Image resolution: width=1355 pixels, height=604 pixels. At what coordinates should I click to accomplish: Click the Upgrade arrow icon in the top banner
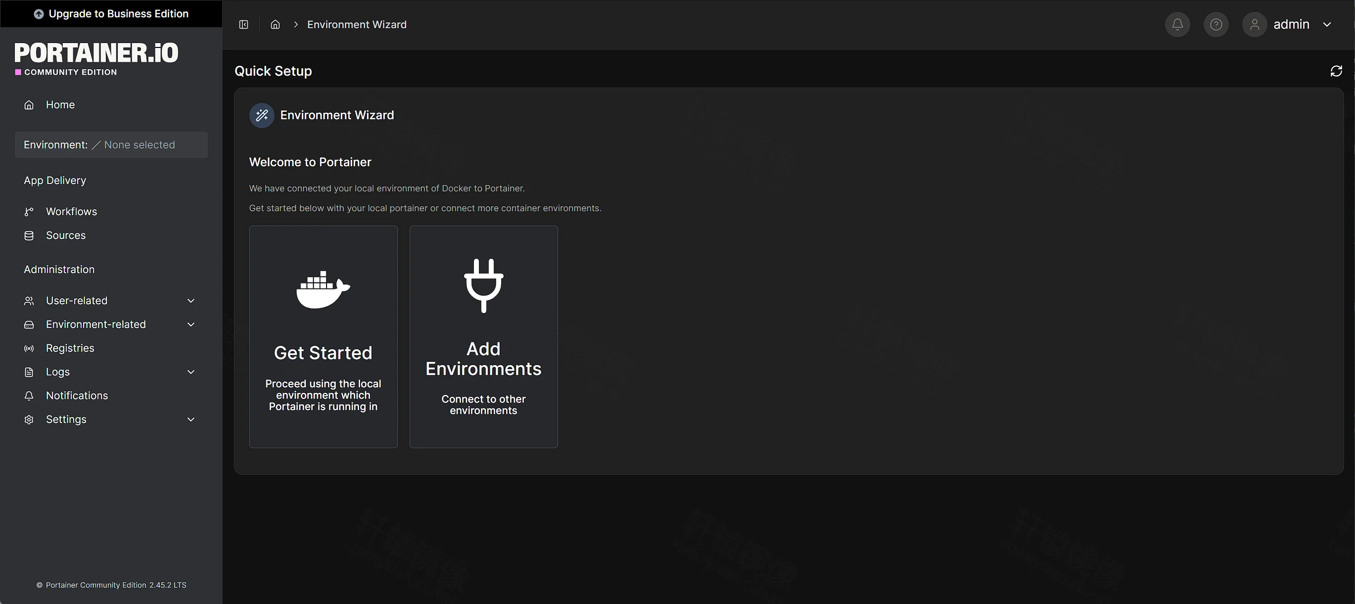pos(39,14)
